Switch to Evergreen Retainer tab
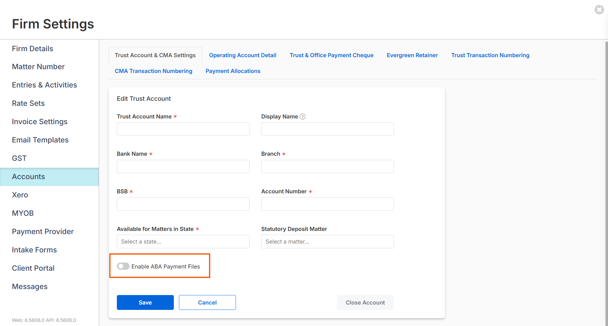The image size is (608, 326). pos(412,55)
